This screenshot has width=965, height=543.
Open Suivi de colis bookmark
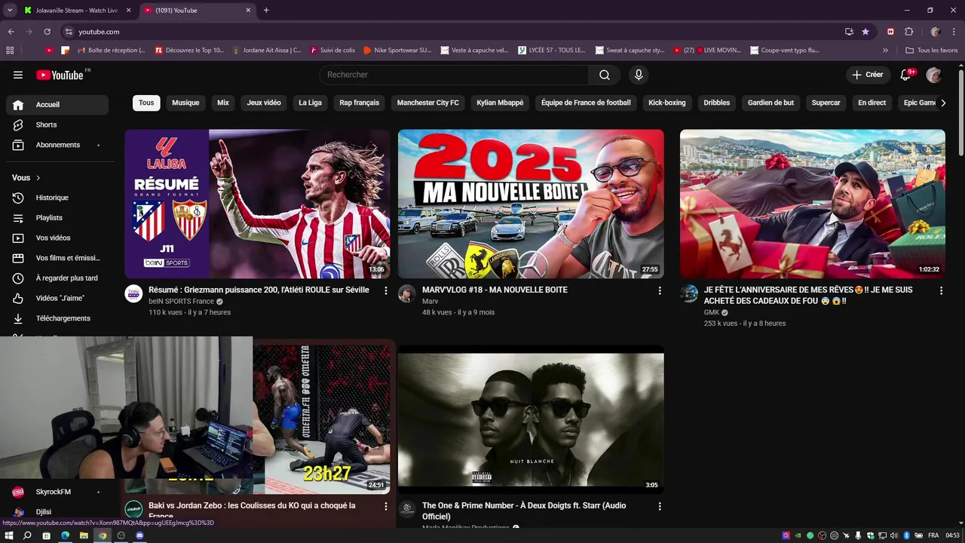pos(332,51)
